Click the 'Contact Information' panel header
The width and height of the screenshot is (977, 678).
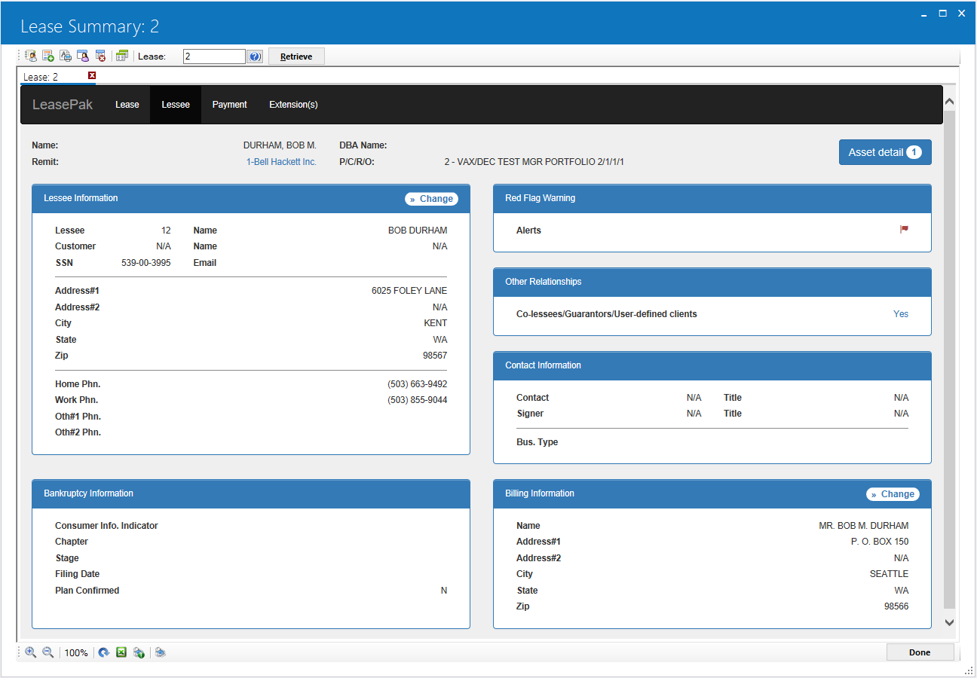pos(712,366)
